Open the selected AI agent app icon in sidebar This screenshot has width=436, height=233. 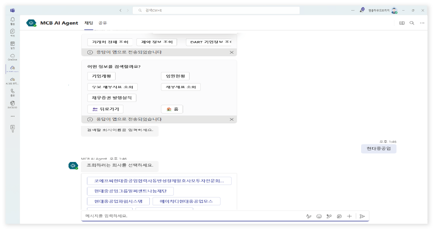(12, 69)
